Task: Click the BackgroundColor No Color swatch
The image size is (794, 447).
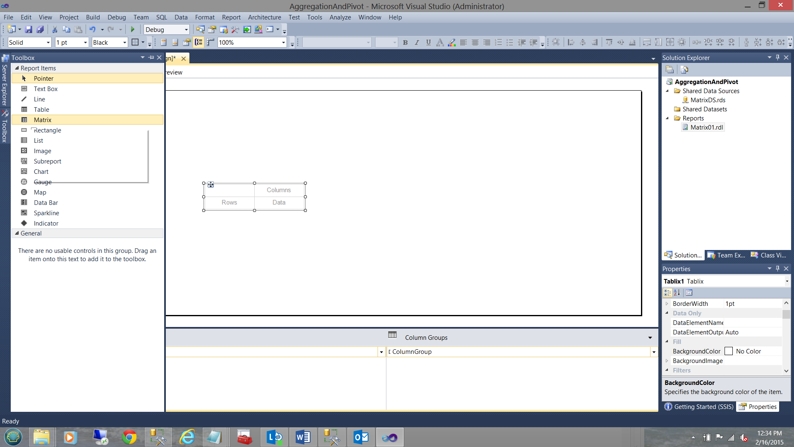Action: [x=729, y=351]
